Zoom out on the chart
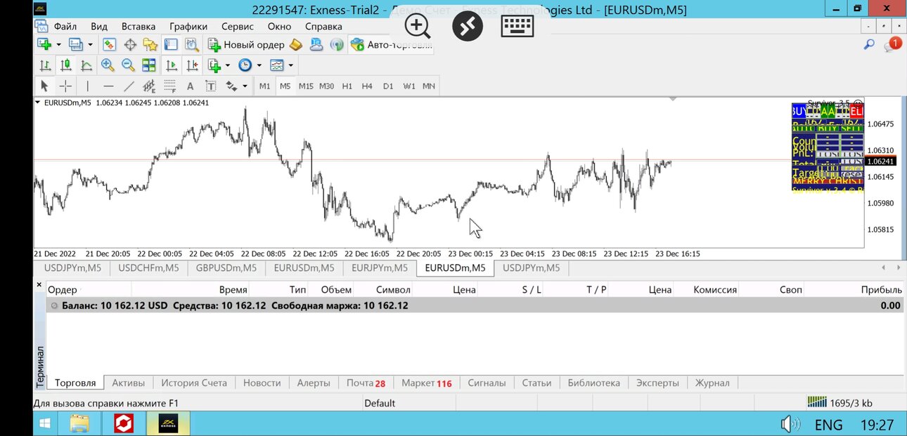This screenshot has height=436, width=907. pos(128,65)
